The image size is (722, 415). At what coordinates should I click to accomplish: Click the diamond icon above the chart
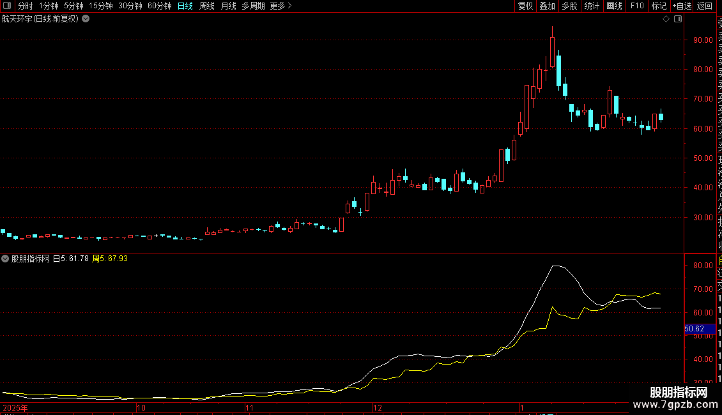pyautogui.click(x=666, y=19)
